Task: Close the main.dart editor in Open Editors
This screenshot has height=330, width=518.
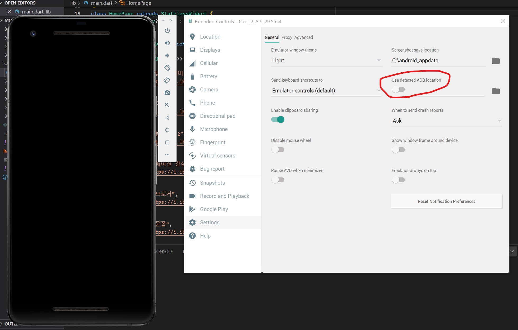Action: pos(9,12)
